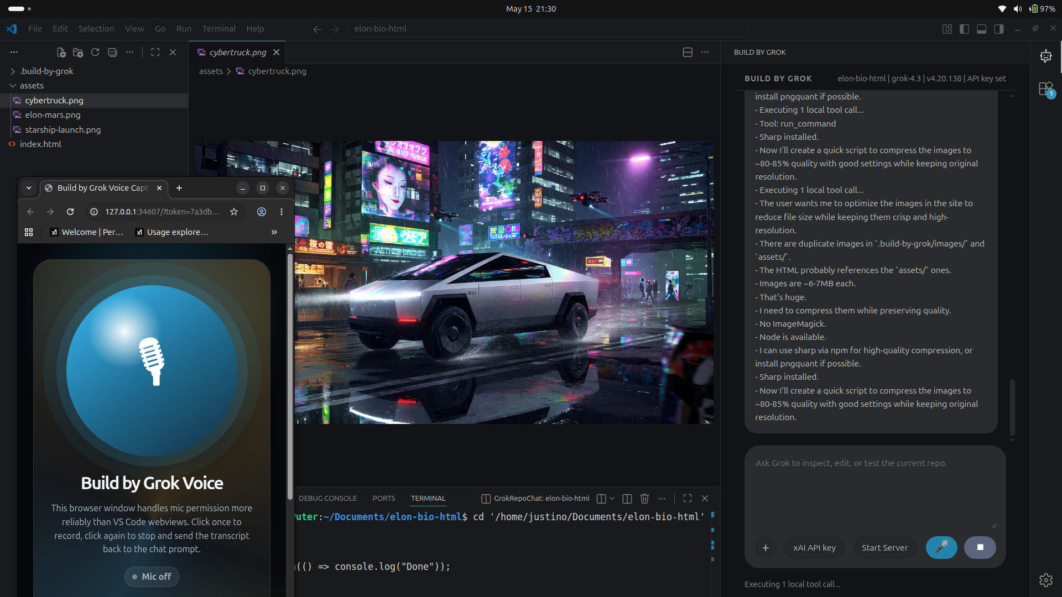The height and width of the screenshot is (597, 1062).
Task: Click the xAI API key button
Action: click(x=814, y=548)
